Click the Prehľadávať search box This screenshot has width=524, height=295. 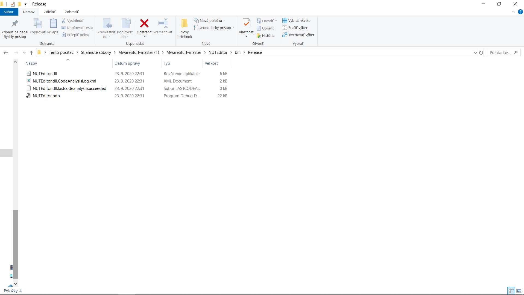click(503, 52)
